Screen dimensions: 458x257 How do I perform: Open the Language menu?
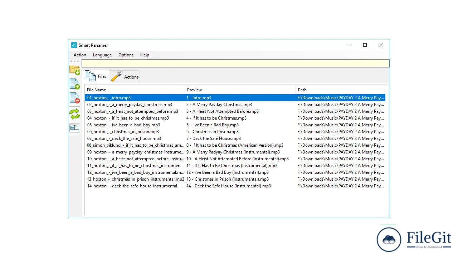pyautogui.click(x=102, y=55)
